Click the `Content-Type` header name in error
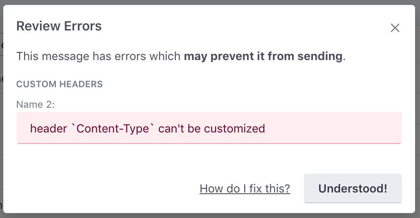Viewport: 420px width, 218px height. click(112, 128)
